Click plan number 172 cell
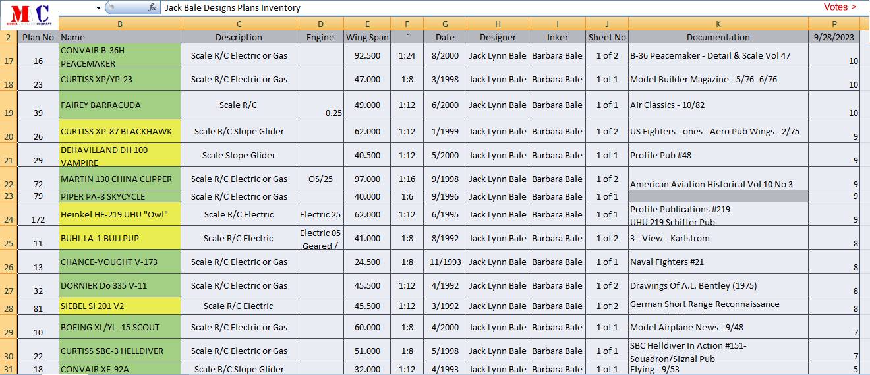The width and height of the screenshot is (870, 375). (38, 214)
